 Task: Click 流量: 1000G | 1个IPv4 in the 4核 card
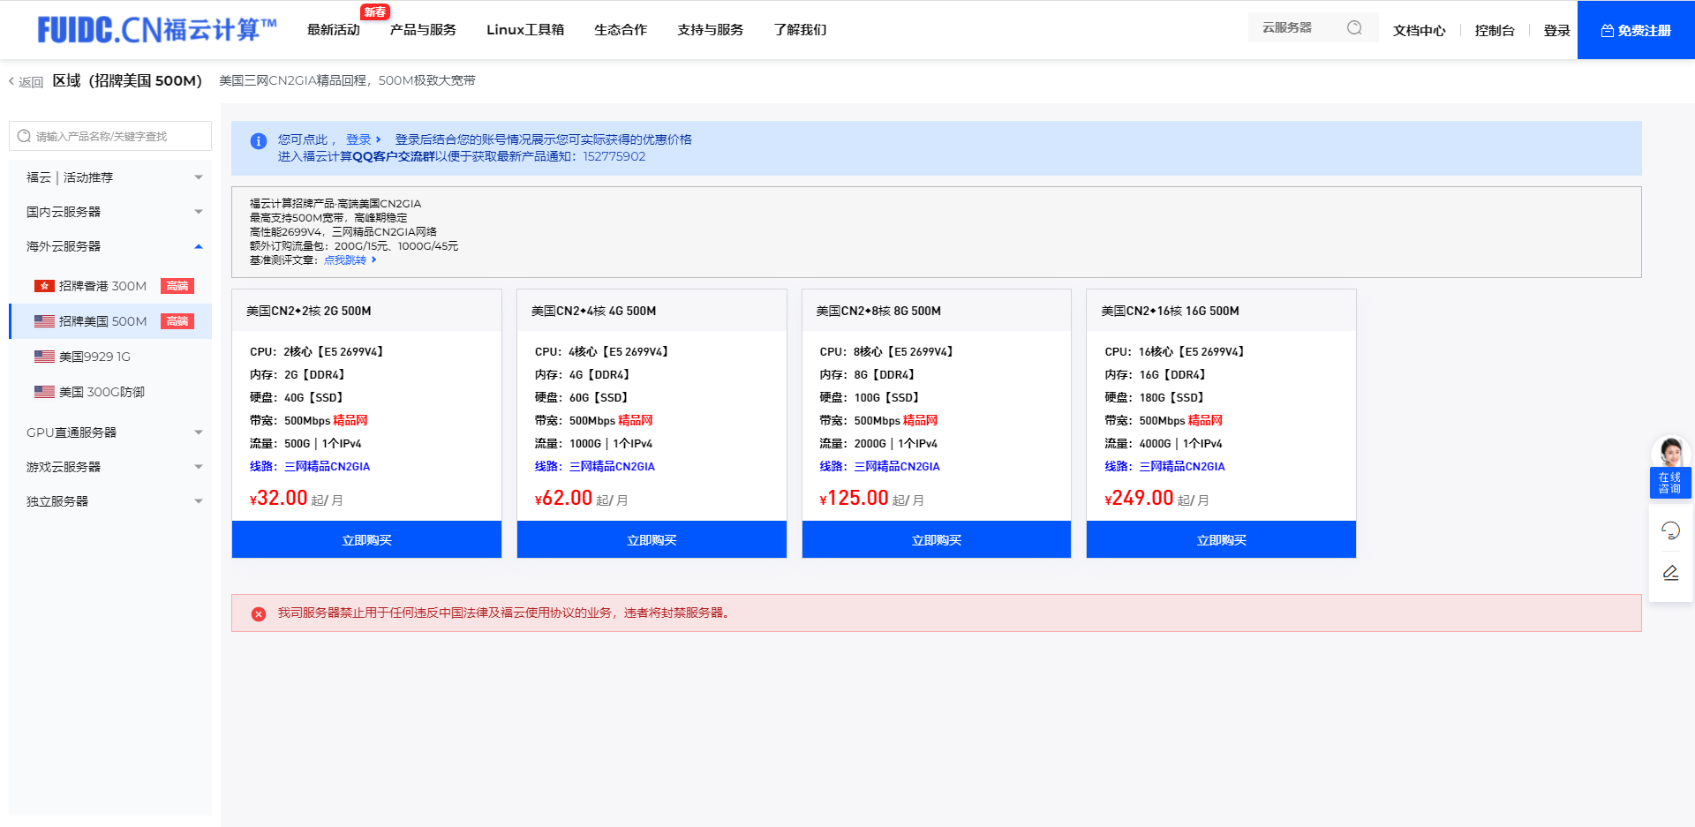593,443
